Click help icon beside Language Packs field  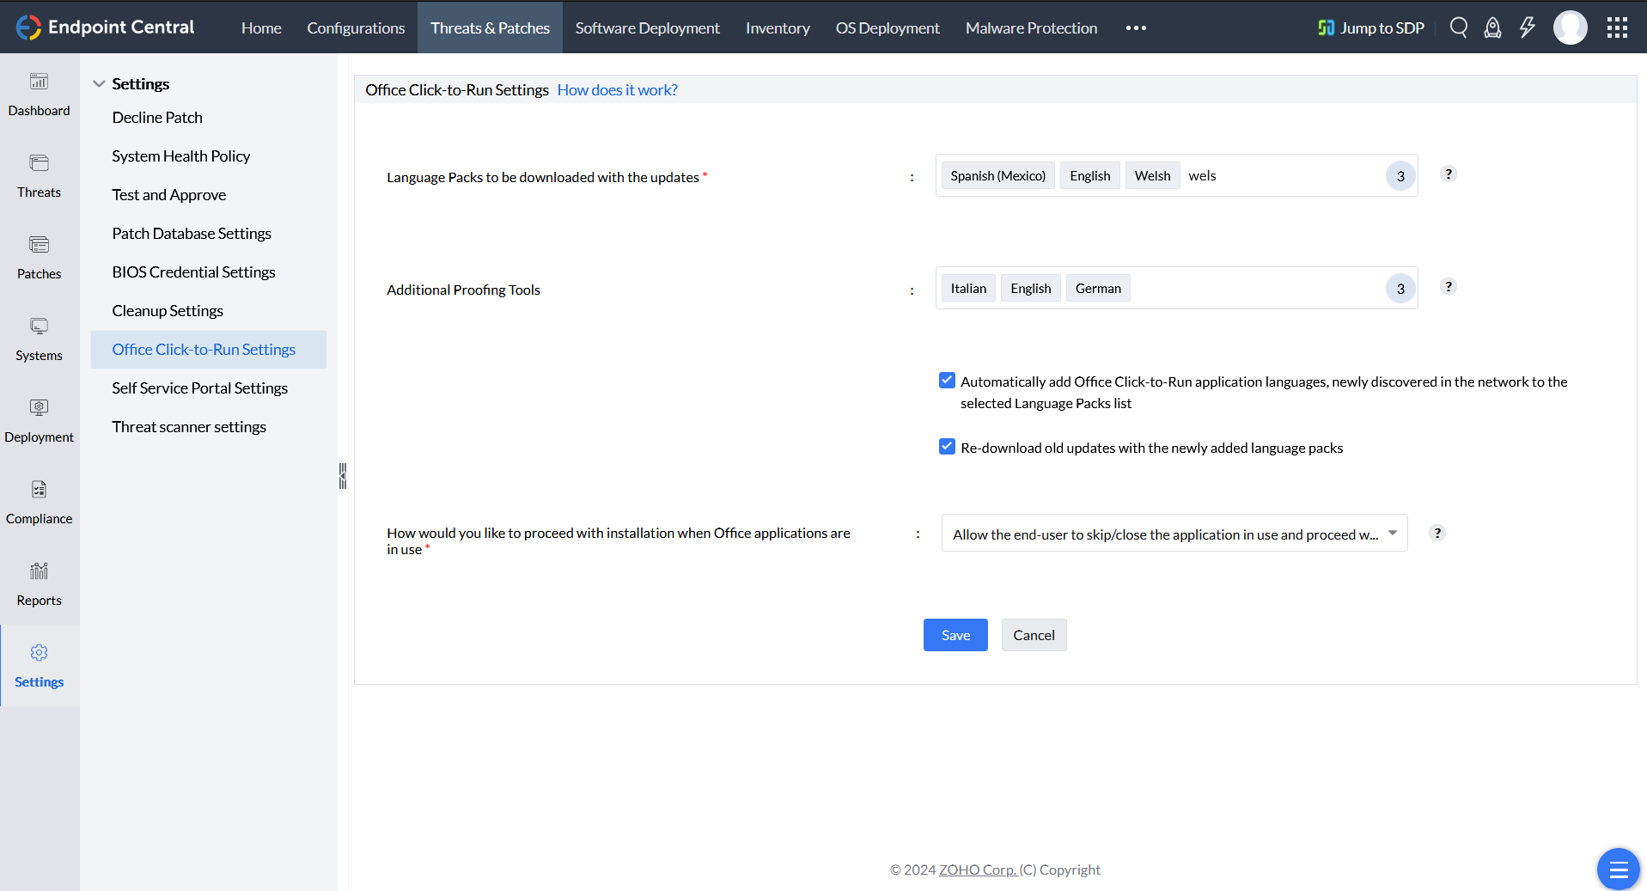(x=1448, y=174)
